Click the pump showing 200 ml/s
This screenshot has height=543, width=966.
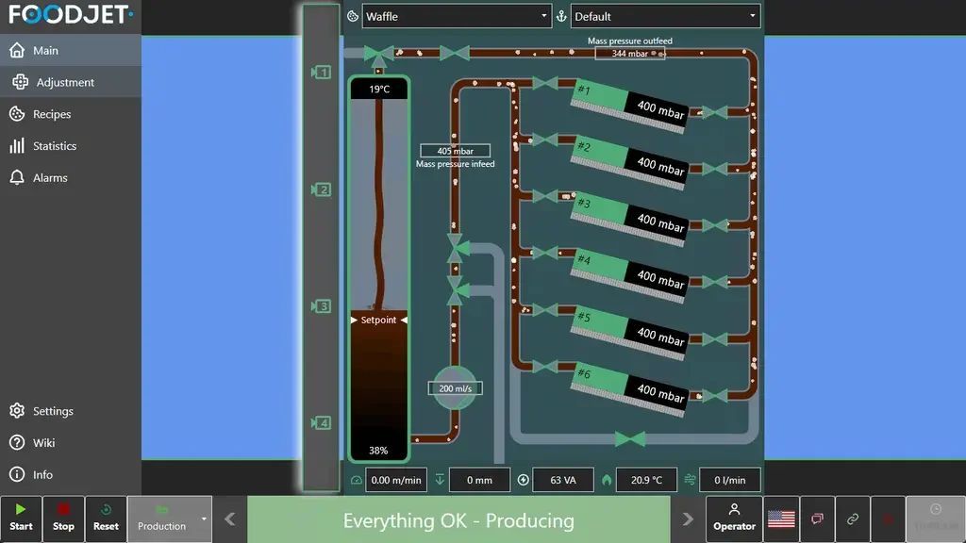tap(455, 388)
